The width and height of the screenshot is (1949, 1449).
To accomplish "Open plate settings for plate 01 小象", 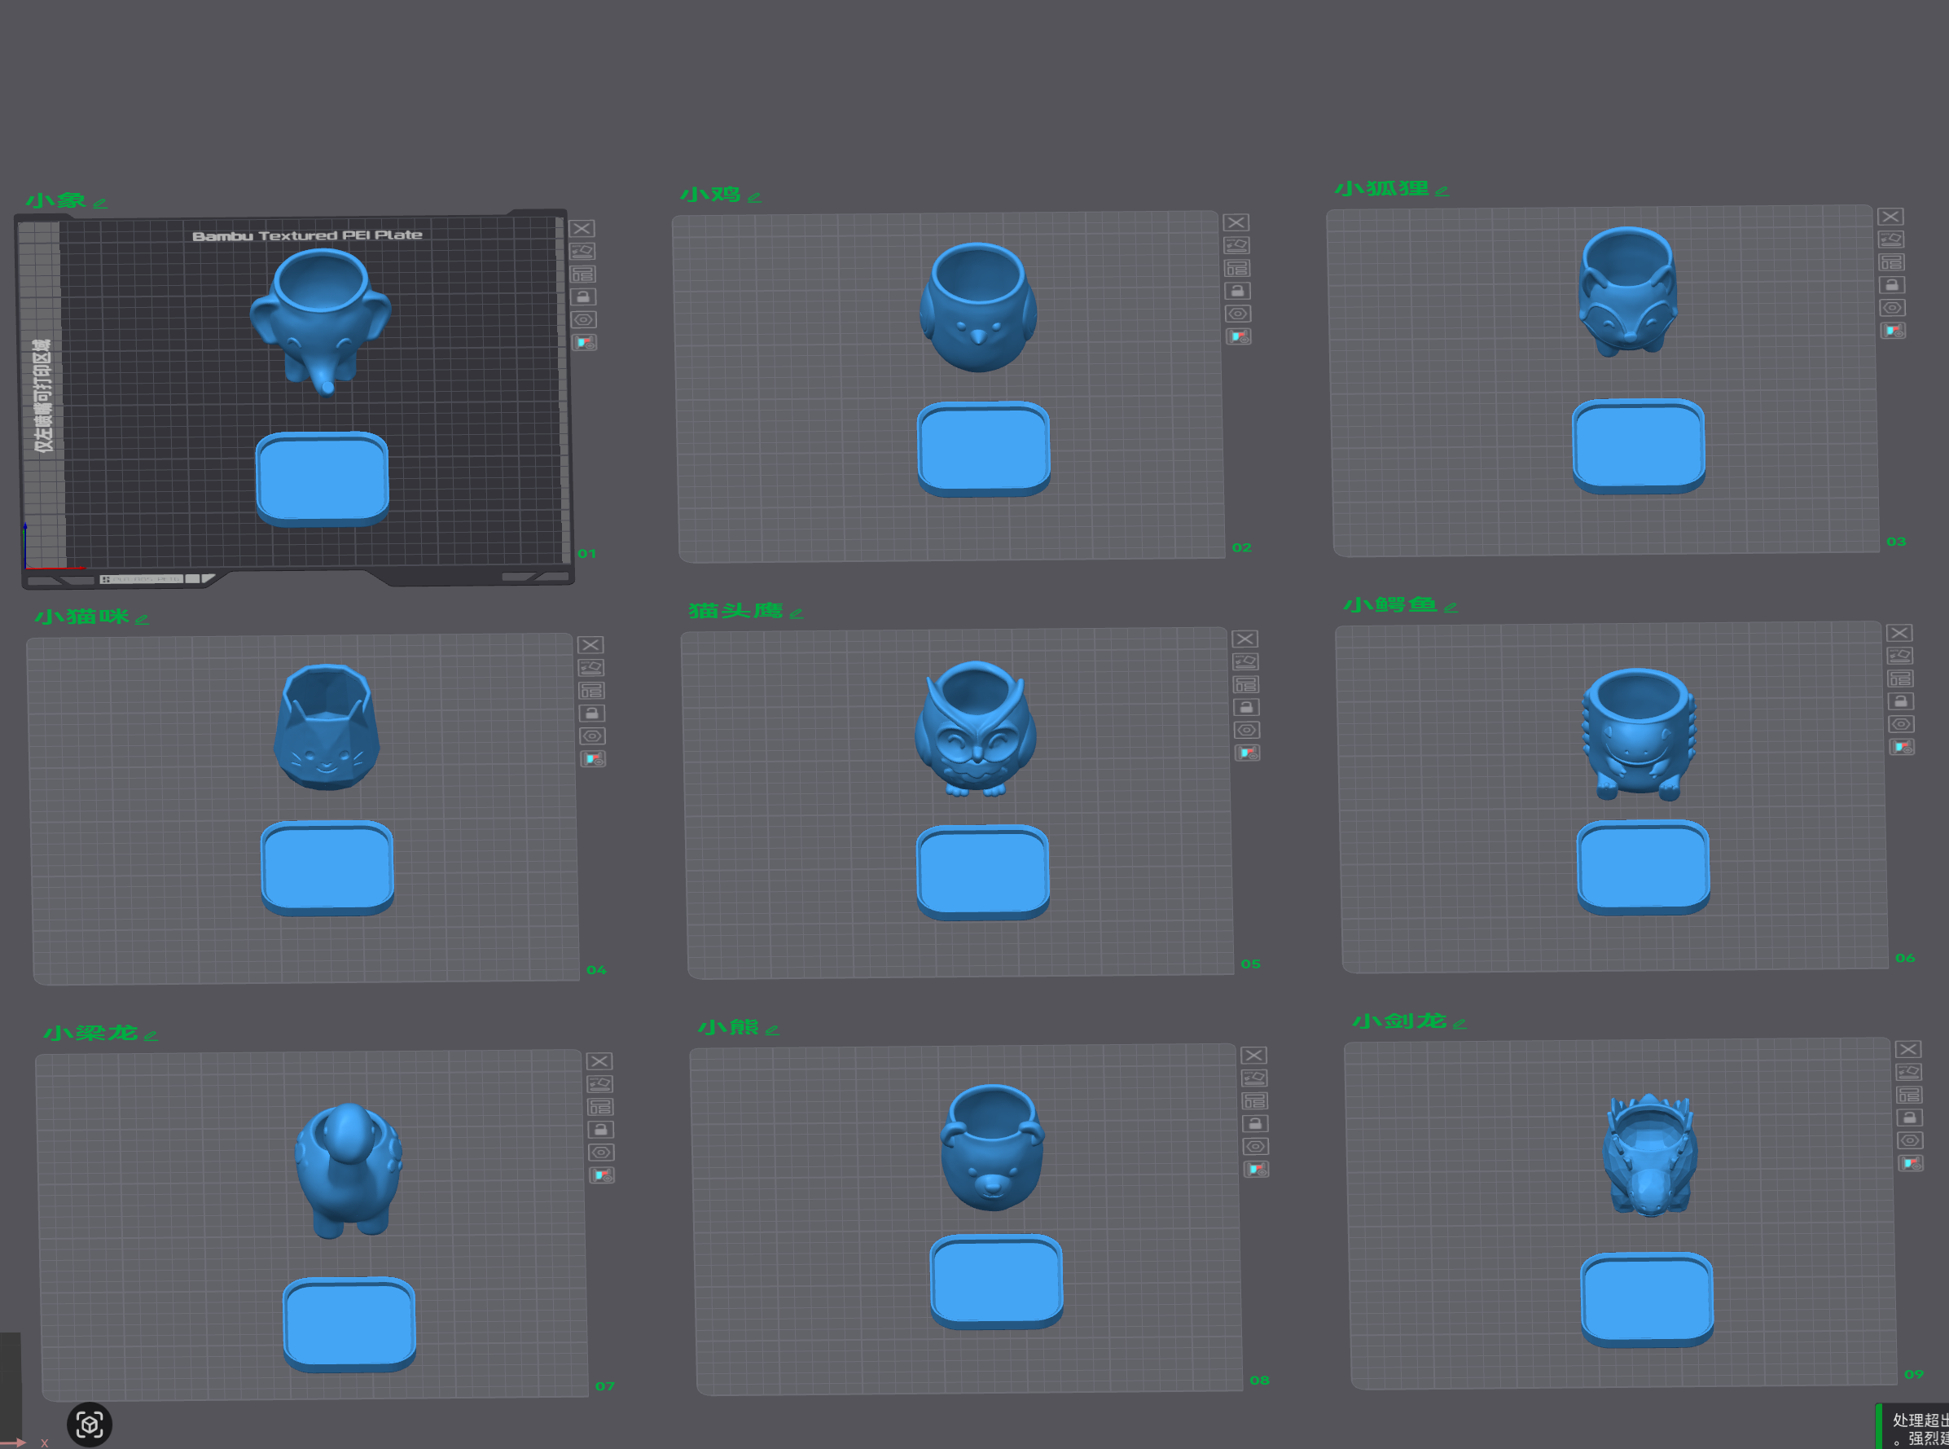I will point(584,320).
